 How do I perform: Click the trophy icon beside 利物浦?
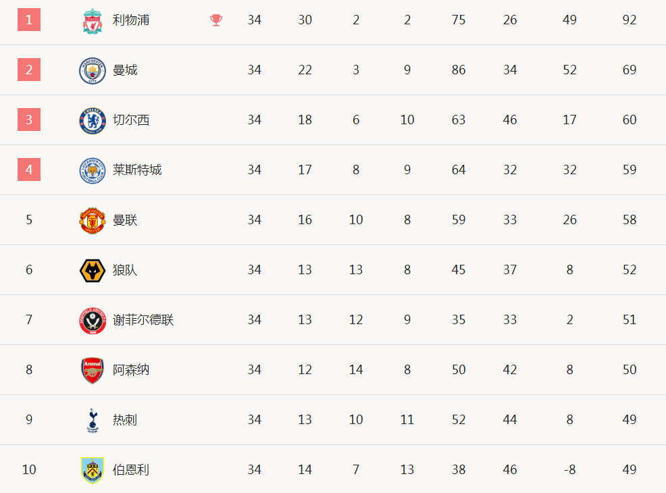point(216,20)
